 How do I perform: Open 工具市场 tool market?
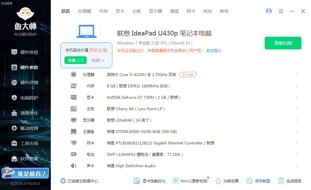click(x=25, y=143)
